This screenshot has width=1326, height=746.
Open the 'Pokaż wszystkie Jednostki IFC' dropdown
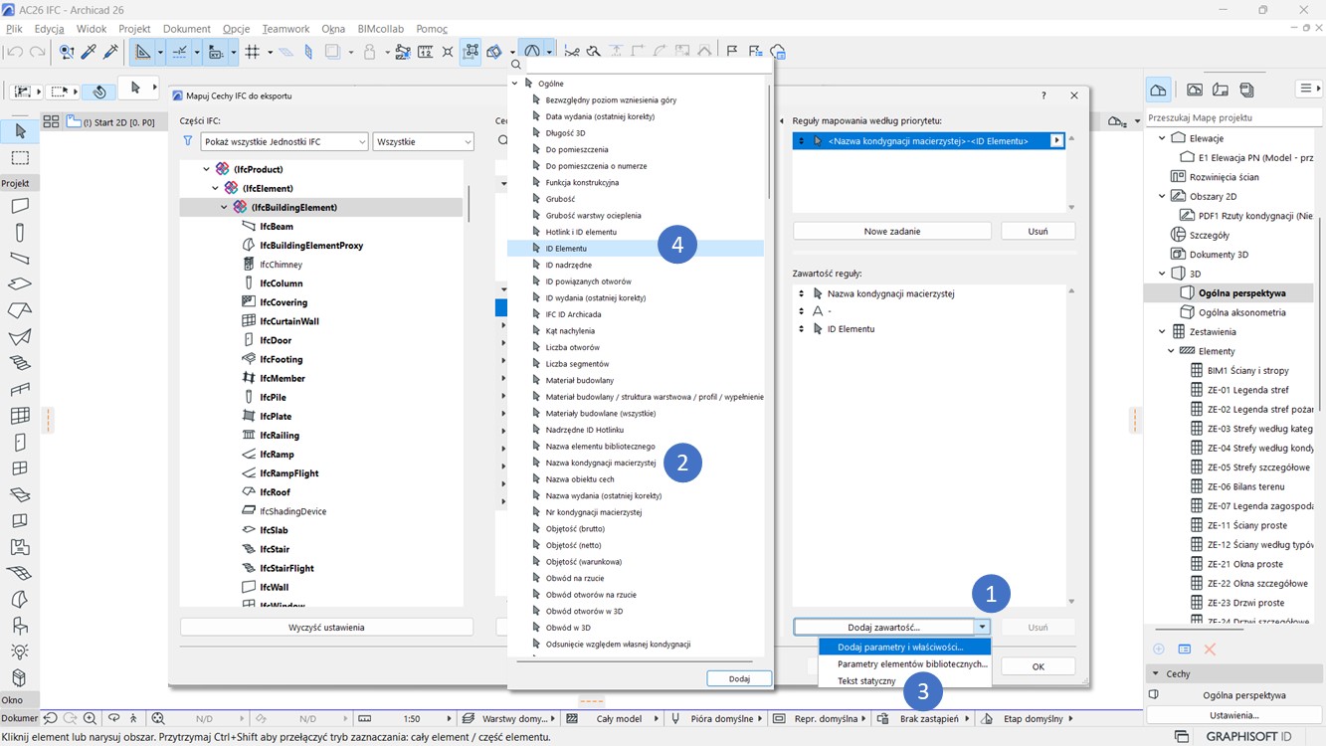click(284, 142)
